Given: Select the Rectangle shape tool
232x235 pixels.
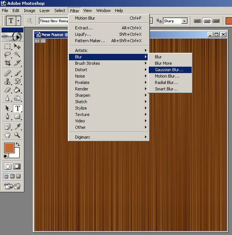Looking at the screenshot, I should click(x=17, y=116).
